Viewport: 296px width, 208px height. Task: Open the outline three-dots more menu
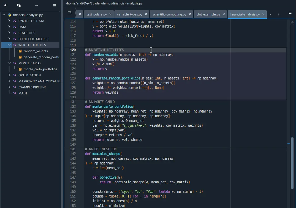coord(37,5)
